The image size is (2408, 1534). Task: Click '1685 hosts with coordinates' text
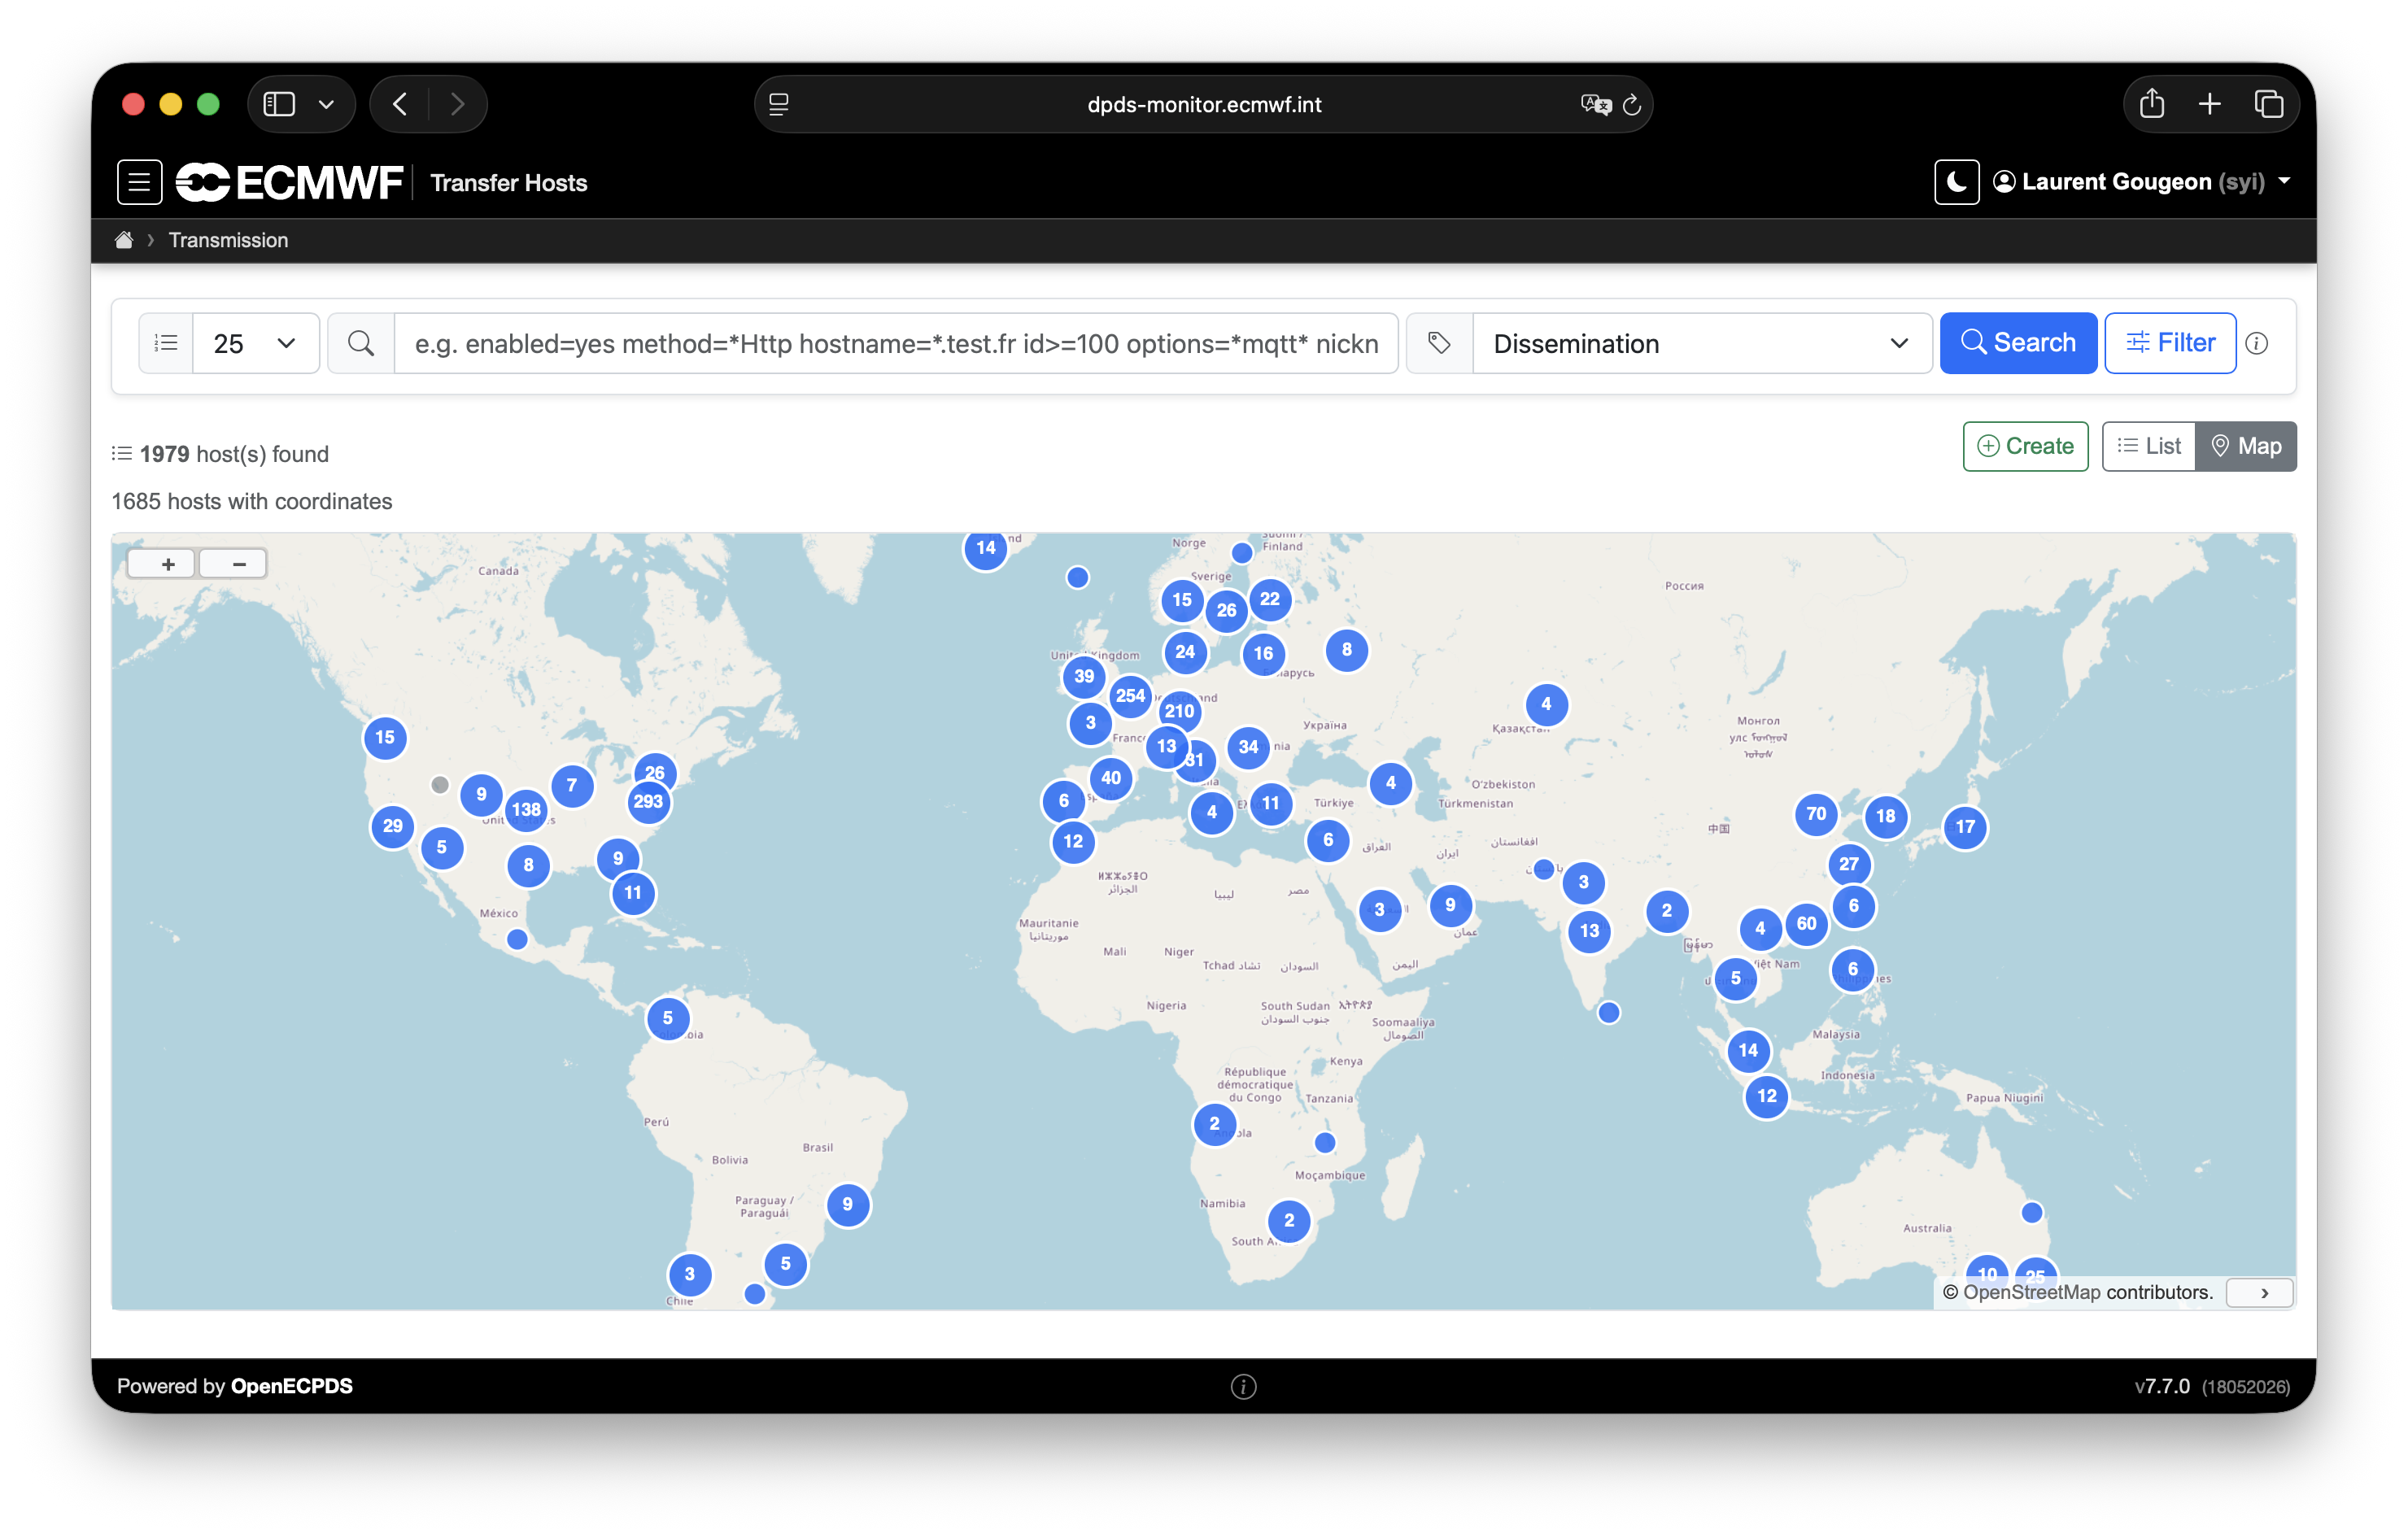pos(252,501)
